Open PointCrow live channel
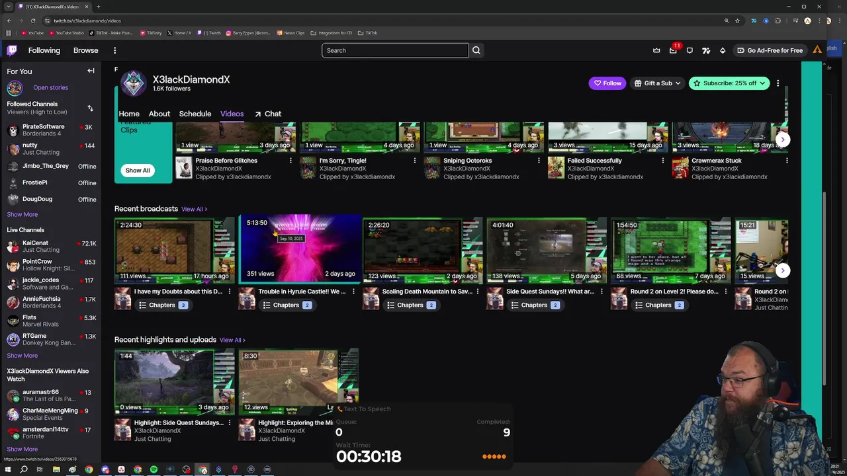This screenshot has height=476, width=847. (x=50, y=265)
